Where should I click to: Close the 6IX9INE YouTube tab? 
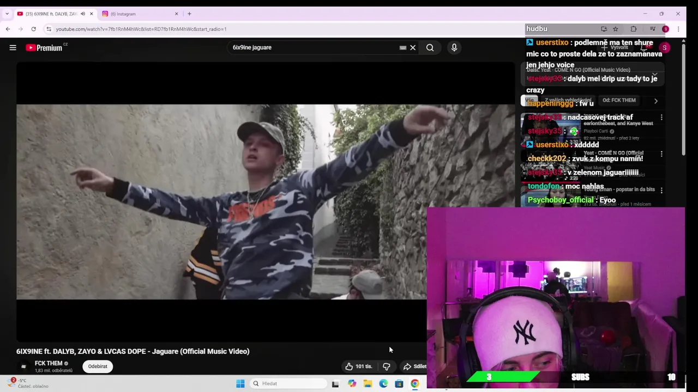[x=91, y=14]
